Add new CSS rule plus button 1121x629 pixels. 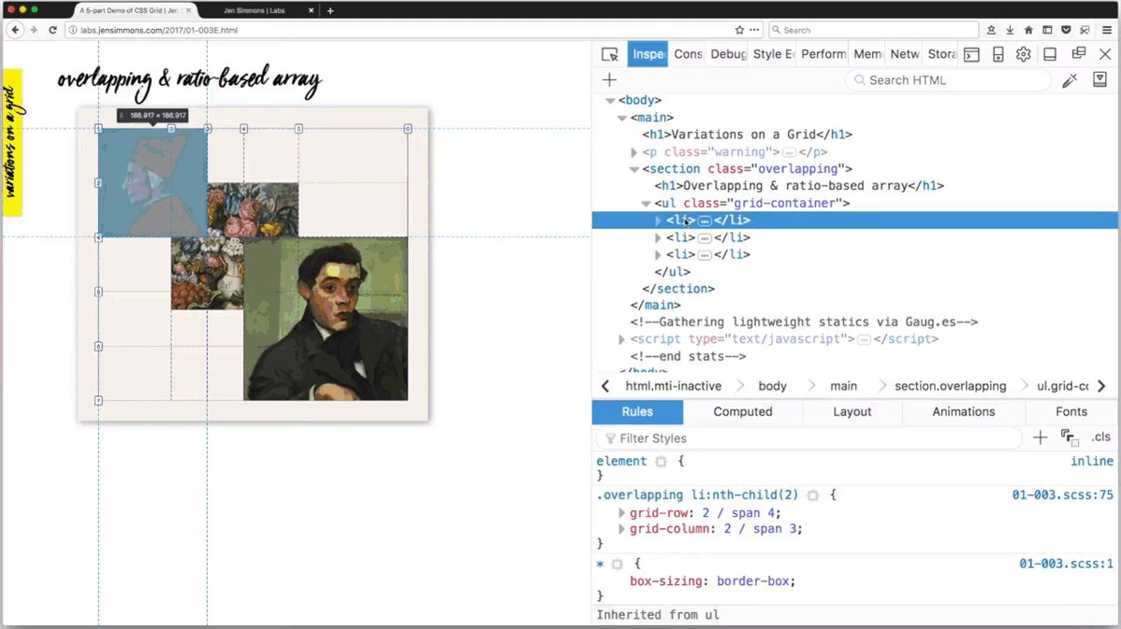click(x=1041, y=437)
